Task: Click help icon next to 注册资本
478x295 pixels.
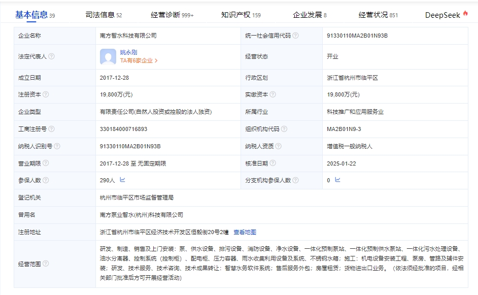Action: [x=46, y=94]
